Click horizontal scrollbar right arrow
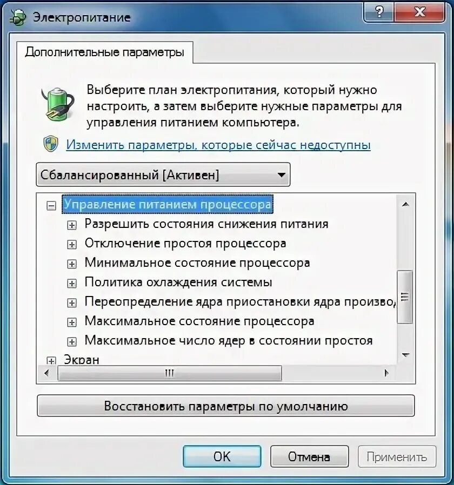454x485 pixels. pyautogui.click(x=386, y=373)
